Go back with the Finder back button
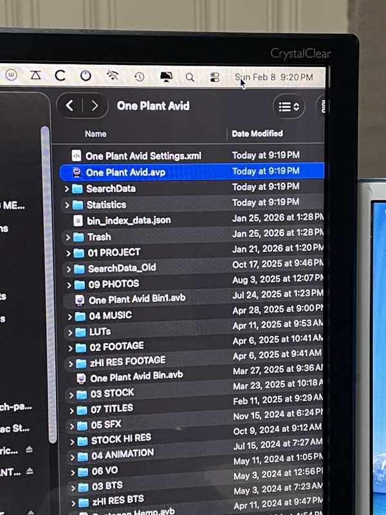Image resolution: width=386 pixels, height=515 pixels. [70, 106]
